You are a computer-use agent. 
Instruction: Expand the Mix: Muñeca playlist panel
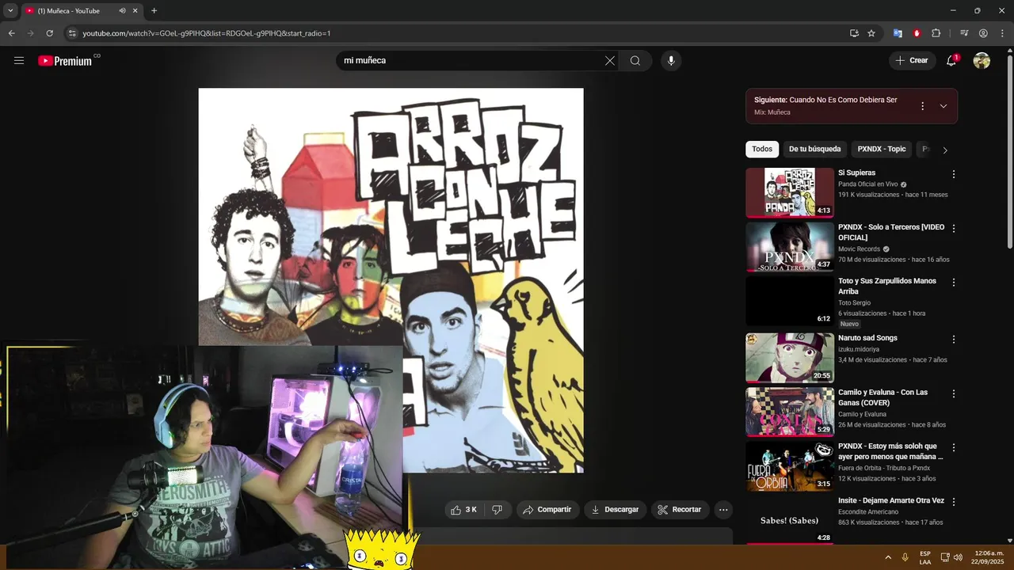coord(943,106)
